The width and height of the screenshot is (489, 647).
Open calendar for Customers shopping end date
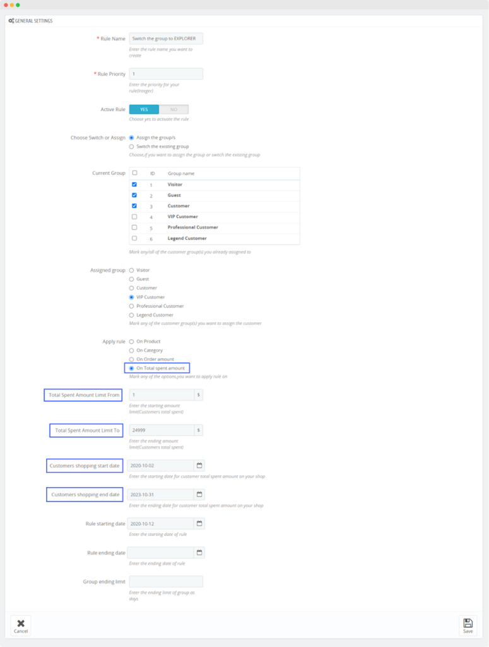tap(199, 494)
